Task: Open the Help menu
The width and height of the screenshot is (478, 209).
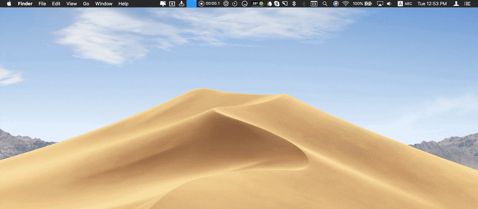Action: coord(123,4)
